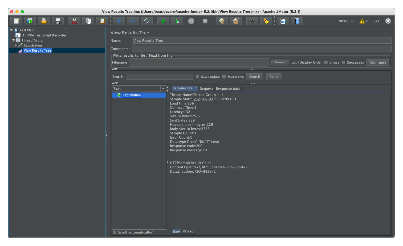This screenshot has width=403, height=246.
Task: Select the Parsed view tab
Action: tap(188, 231)
